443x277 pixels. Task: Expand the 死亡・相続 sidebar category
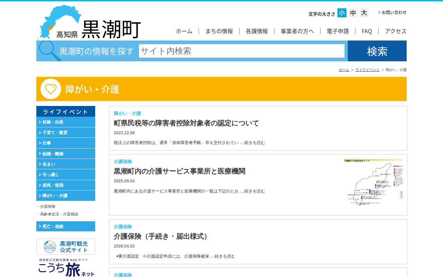click(x=66, y=226)
